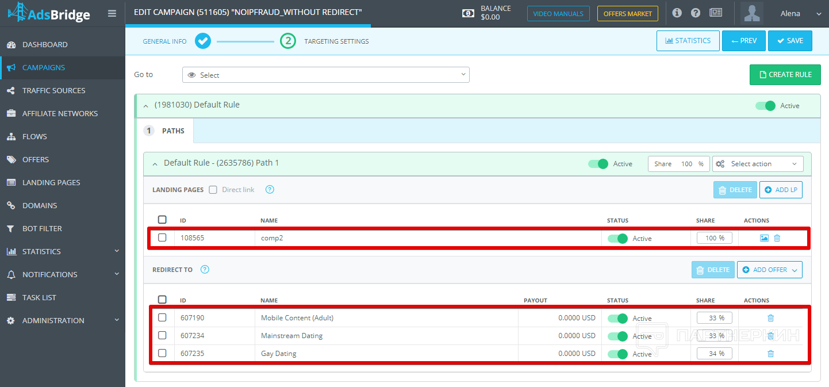This screenshot has height=387, width=829.
Task: Switch to the Paths tab
Action: coord(165,131)
